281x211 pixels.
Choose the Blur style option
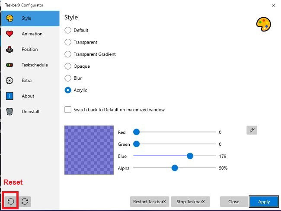(68, 78)
